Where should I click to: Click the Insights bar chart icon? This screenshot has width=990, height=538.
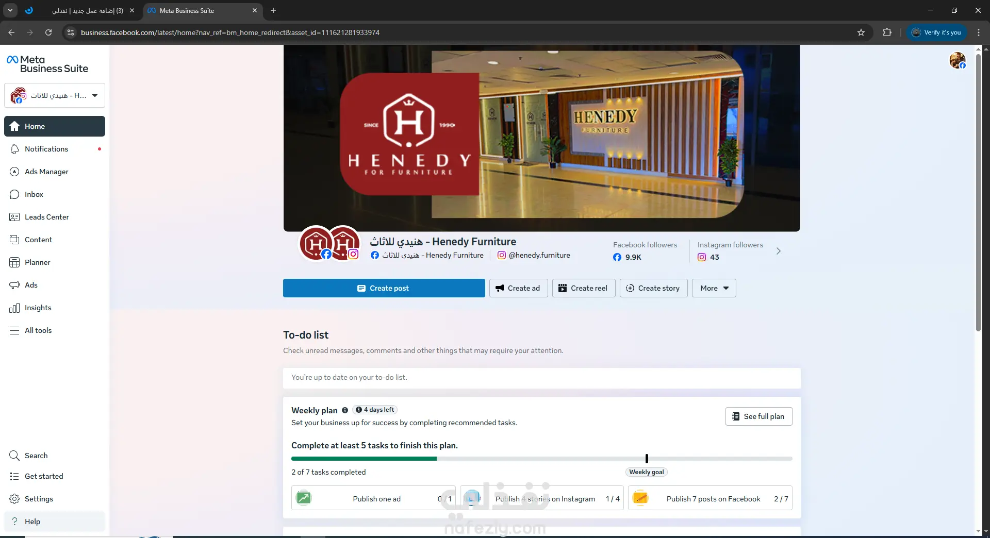(x=14, y=308)
